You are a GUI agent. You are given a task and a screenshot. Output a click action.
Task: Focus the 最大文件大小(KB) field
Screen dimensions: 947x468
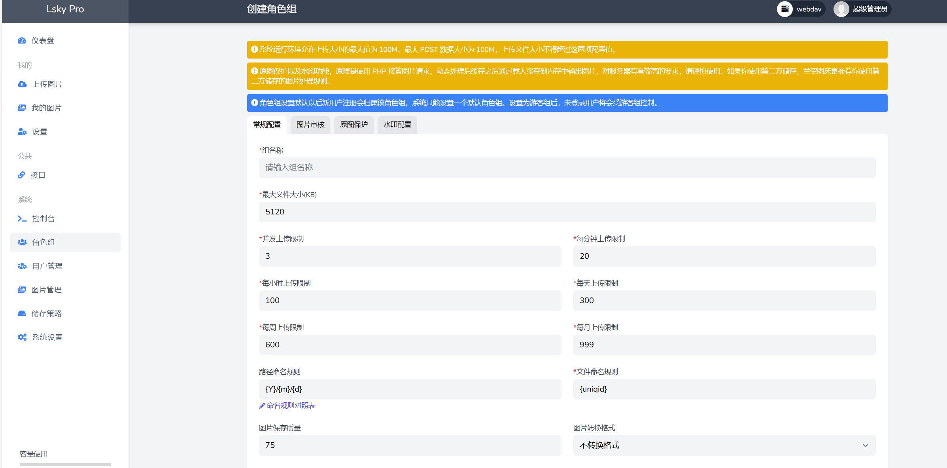[x=567, y=212]
